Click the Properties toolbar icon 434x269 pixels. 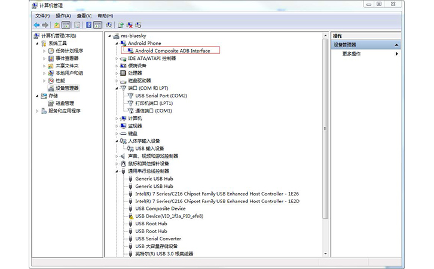(77, 25)
